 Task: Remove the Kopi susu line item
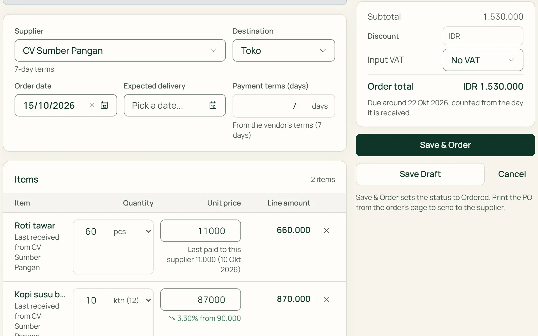[326, 299]
